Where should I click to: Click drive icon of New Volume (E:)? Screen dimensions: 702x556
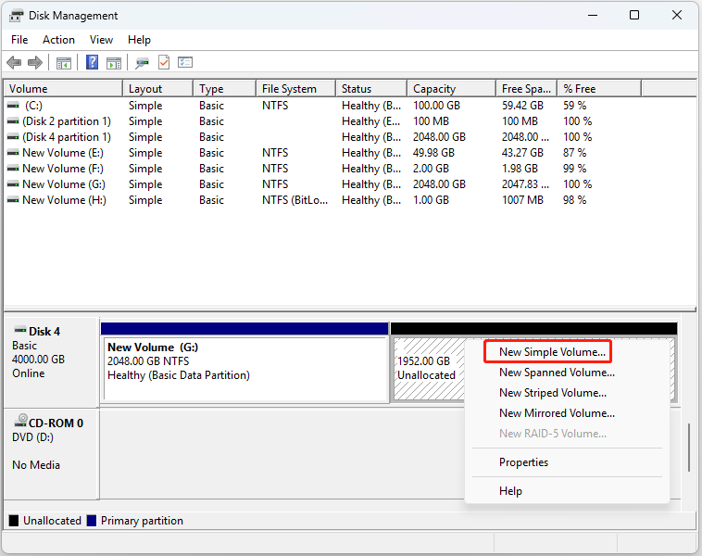click(x=14, y=153)
